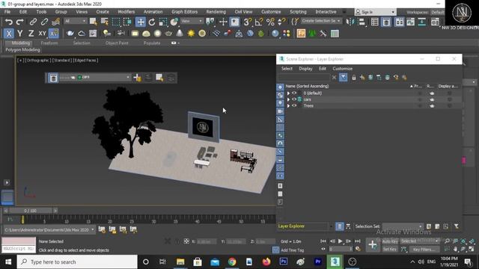The height and width of the screenshot is (269, 479).
Task: Click the teapot primitive icon
Action: pyautogui.click(x=168, y=34)
